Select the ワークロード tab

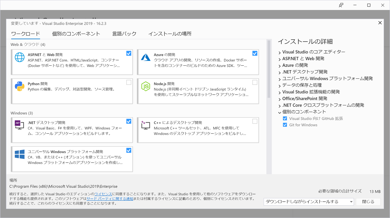26,34
